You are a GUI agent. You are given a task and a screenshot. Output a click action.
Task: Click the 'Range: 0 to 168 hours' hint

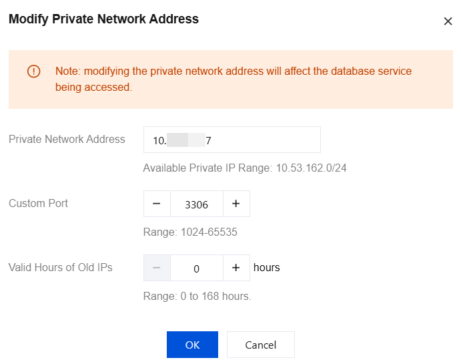197,296
